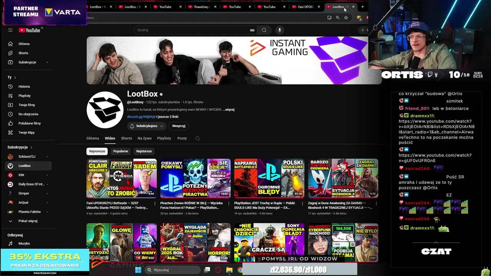Screen dimensions: 491x276
Task: Open the on-screen keyboard in search box
Action: [x=252, y=30]
